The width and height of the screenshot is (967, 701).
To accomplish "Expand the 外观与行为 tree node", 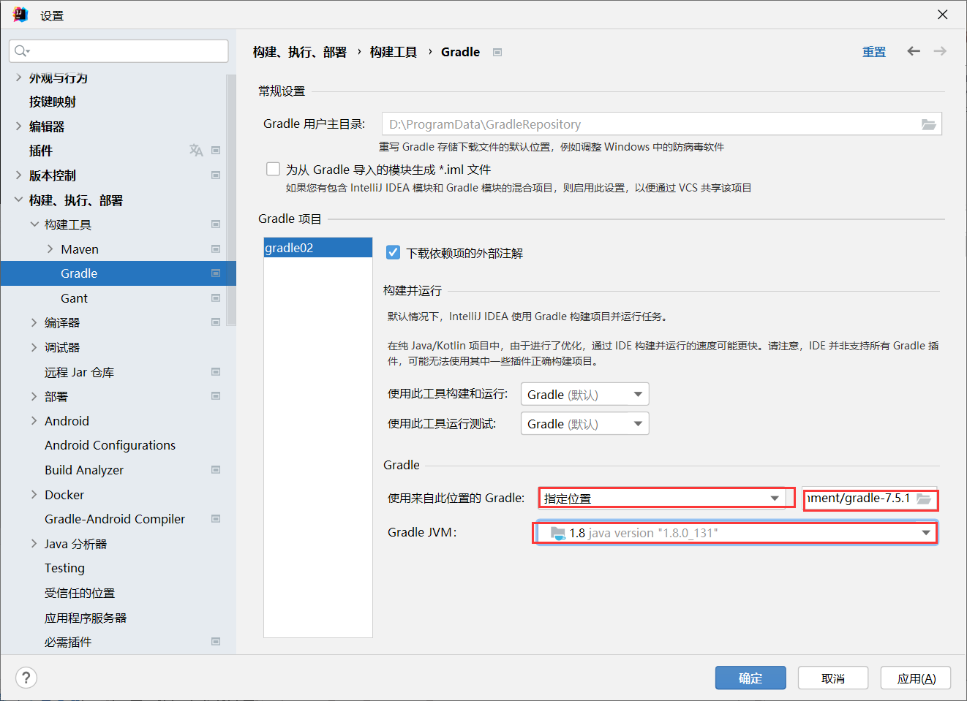I will pyautogui.click(x=18, y=77).
